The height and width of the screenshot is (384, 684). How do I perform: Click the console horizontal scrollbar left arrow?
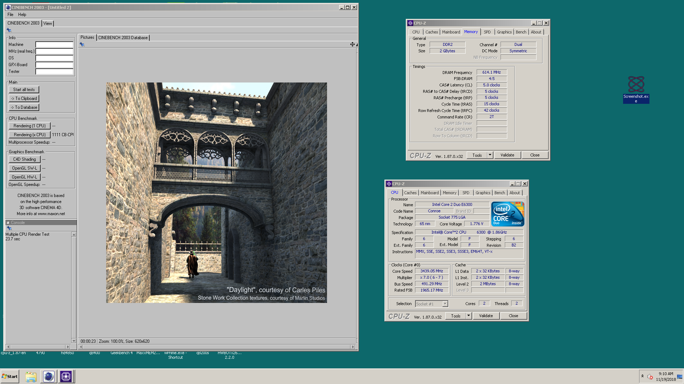click(8, 347)
